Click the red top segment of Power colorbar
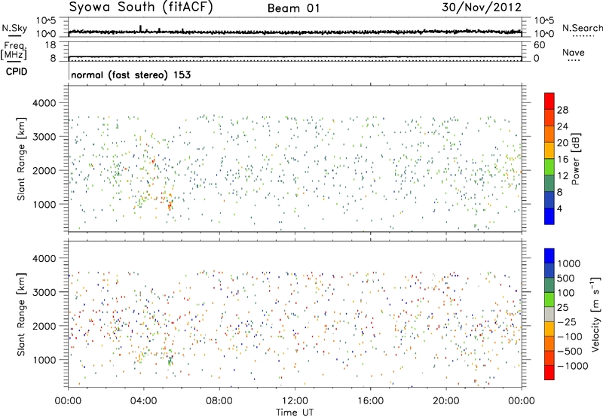The height and width of the screenshot is (417, 603). coord(549,101)
